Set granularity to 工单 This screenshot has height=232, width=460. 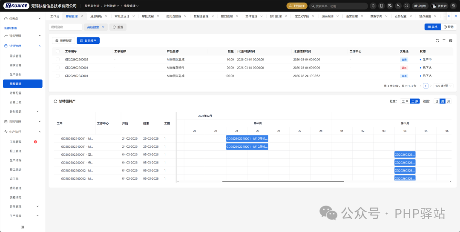tap(405, 101)
